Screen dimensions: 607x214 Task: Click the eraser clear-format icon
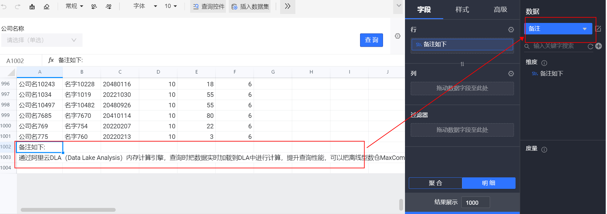[47, 6]
